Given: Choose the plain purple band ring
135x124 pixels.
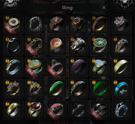Looking at the screenshot, I should tap(78, 67).
